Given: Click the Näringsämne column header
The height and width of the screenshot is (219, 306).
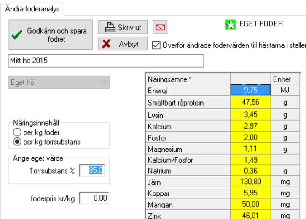Looking at the screenshot, I should pyautogui.click(x=188, y=79).
